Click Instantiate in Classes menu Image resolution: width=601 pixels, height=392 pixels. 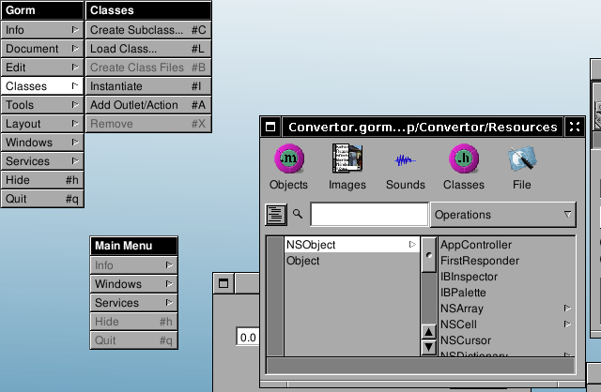point(147,86)
